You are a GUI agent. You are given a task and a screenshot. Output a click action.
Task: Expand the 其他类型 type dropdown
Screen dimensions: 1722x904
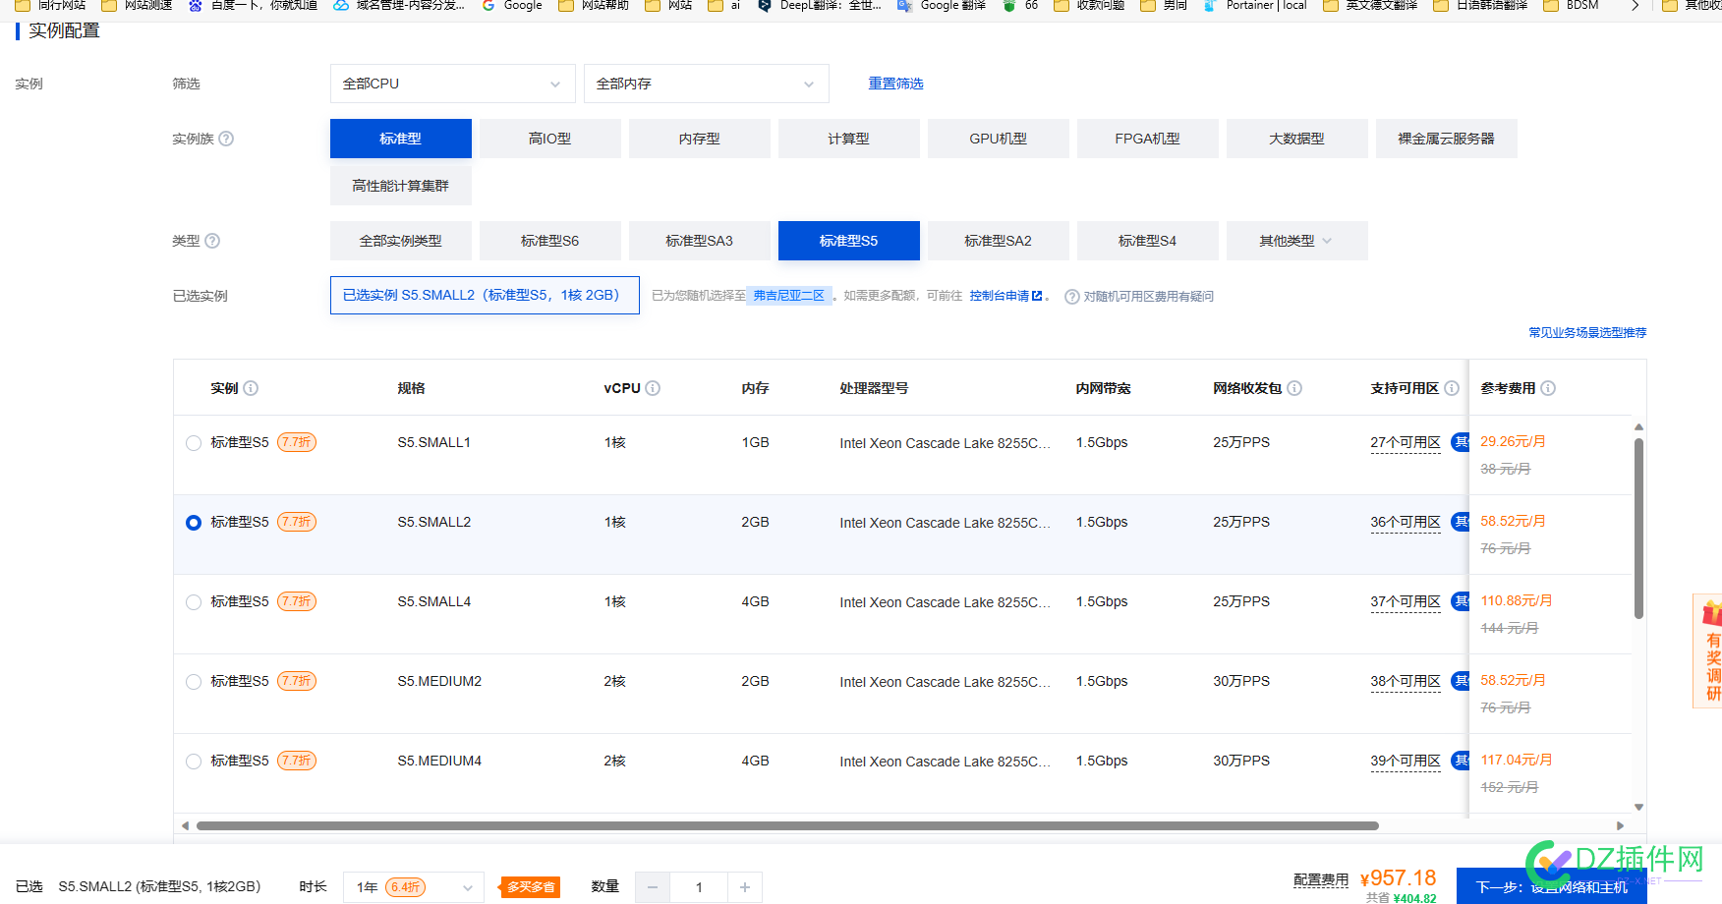pyautogui.click(x=1297, y=241)
